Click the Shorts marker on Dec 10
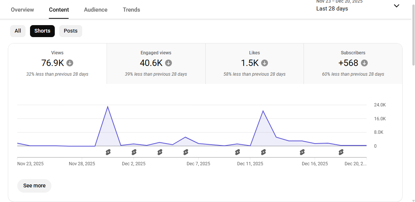 click(238, 152)
